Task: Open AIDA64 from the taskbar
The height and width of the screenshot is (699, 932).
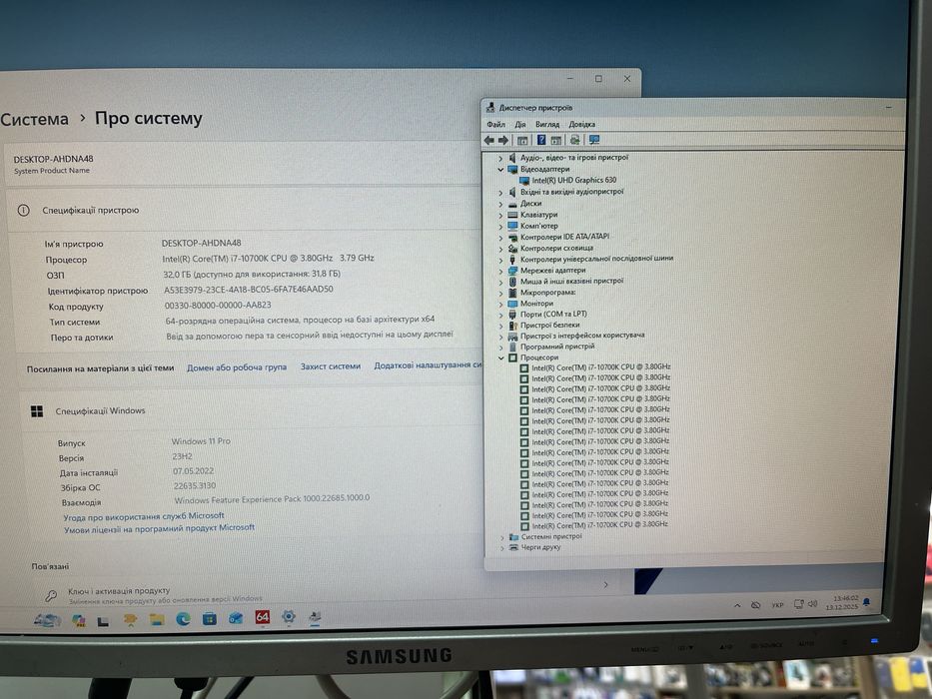Action: point(262,617)
